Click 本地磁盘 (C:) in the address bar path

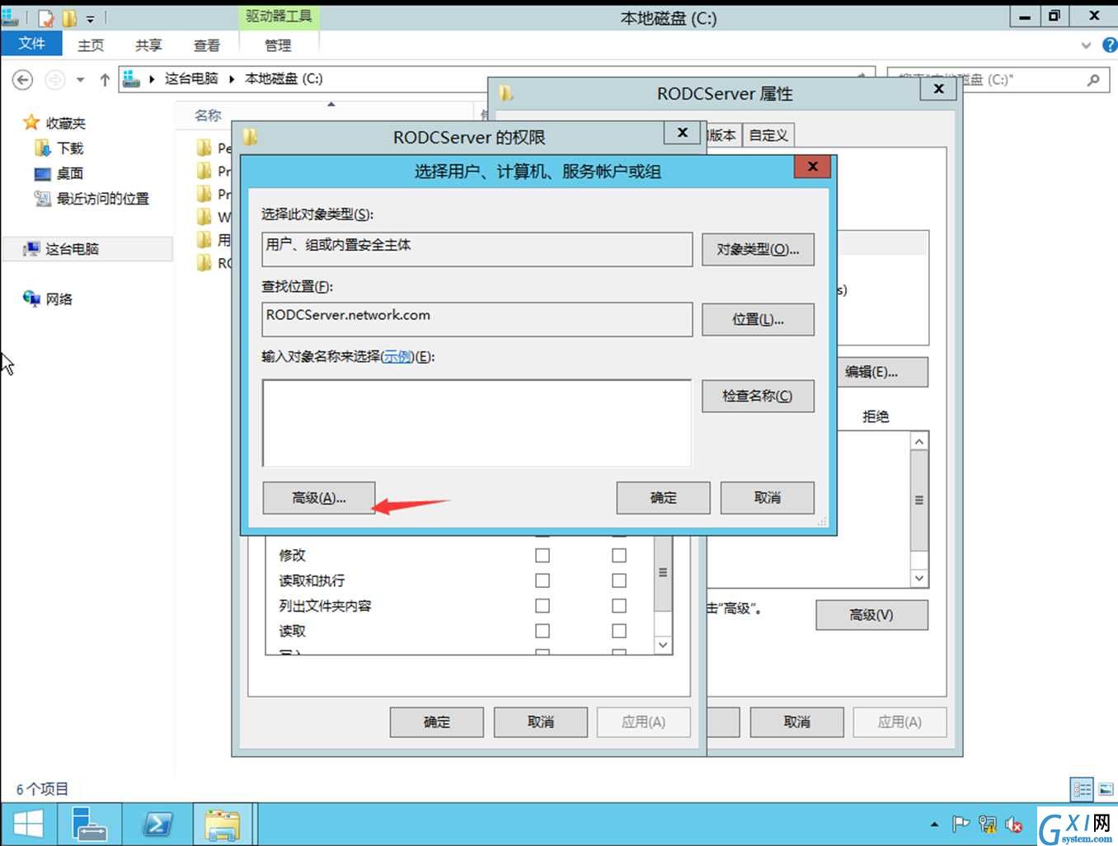[x=284, y=79]
